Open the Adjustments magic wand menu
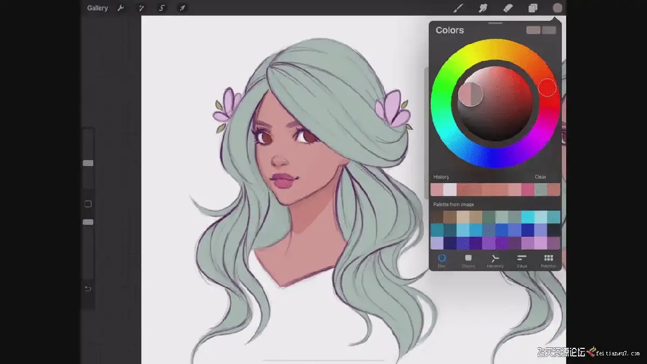The width and height of the screenshot is (647, 364). (141, 8)
